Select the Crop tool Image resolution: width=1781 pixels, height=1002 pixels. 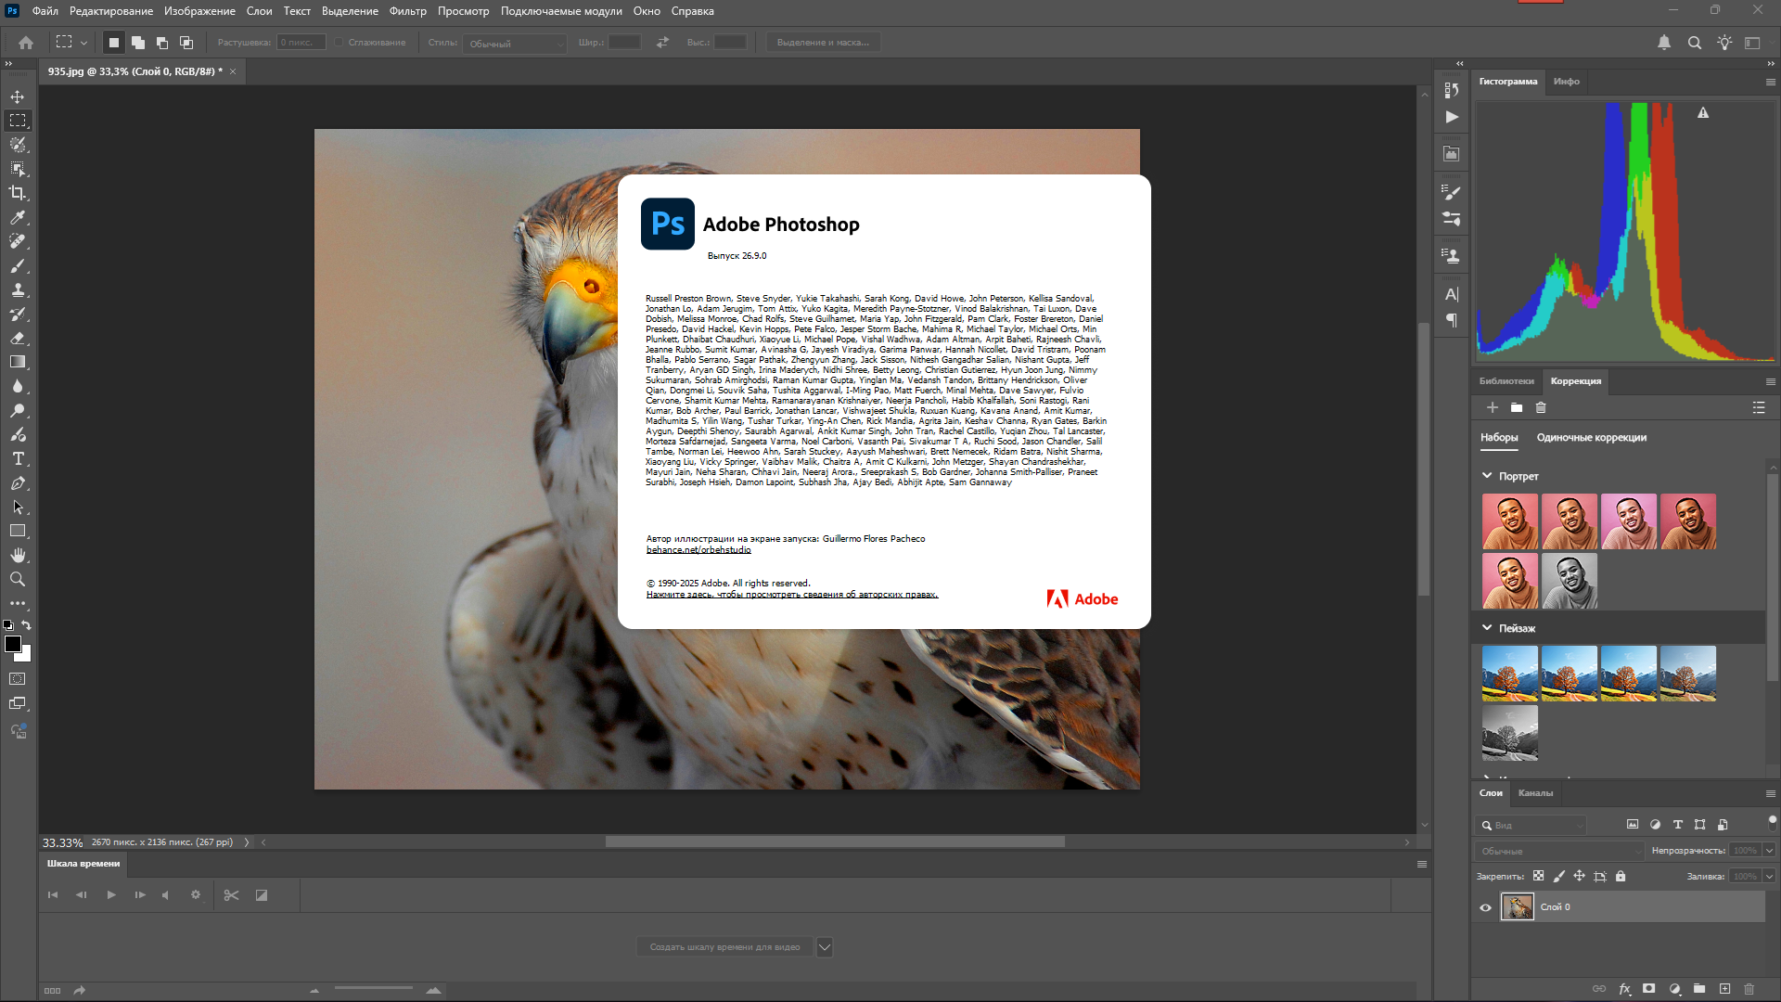coord(18,193)
